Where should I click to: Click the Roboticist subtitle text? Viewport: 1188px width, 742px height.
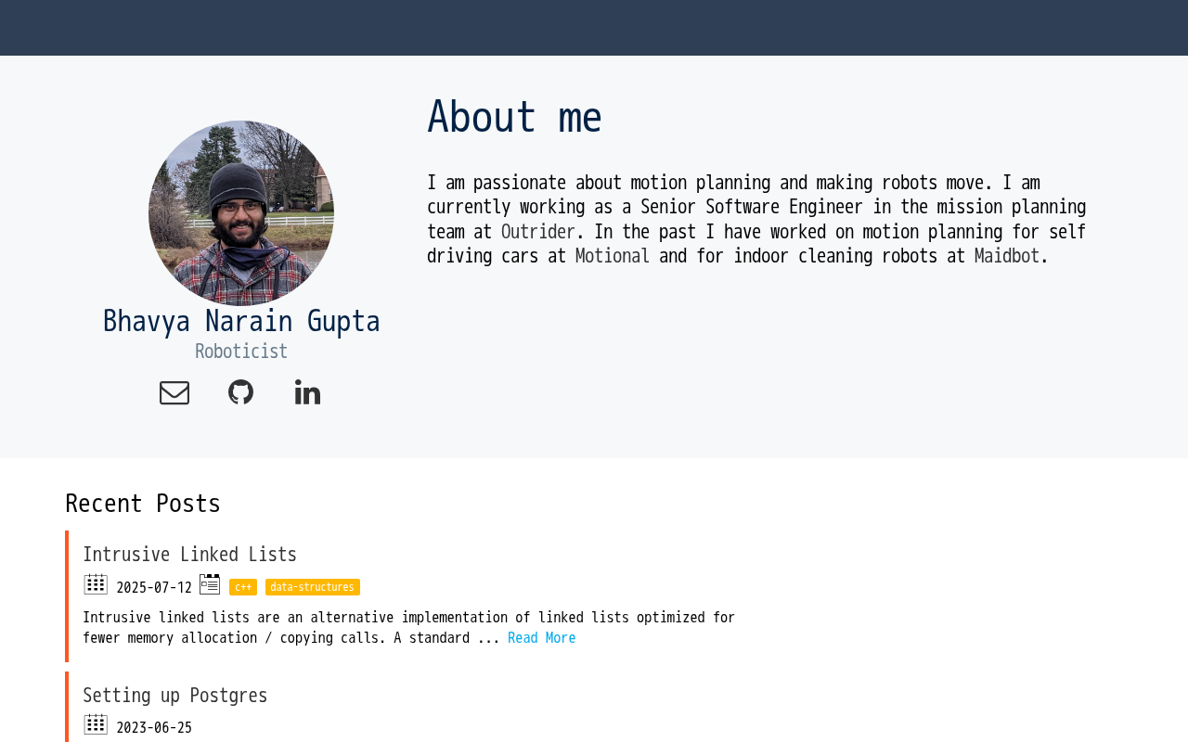coord(241,352)
